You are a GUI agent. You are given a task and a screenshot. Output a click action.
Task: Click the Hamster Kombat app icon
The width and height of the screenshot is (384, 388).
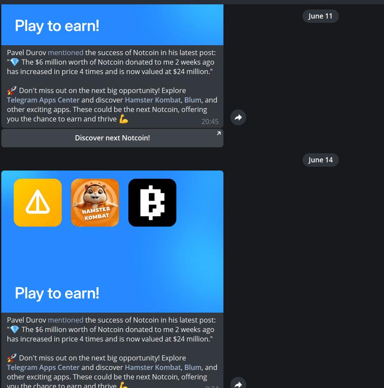95,202
